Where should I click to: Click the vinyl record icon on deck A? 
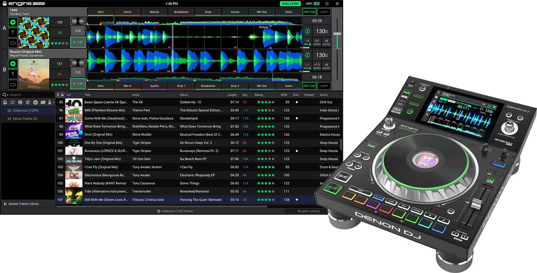coord(13,22)
